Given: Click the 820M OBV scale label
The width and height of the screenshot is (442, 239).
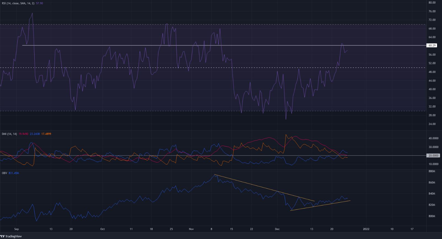Looking at the screenshot, I should (x=432, y=205).
